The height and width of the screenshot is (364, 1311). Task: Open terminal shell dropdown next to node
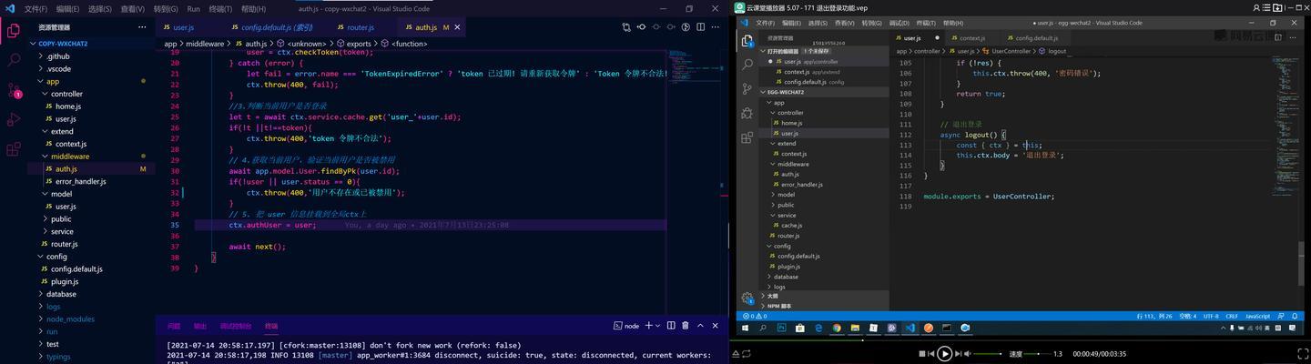(657, 325)
